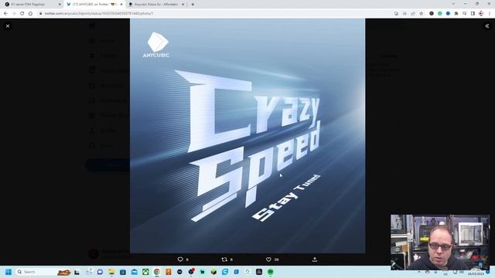
Task: Open the Minecraft block icon in taskbar
Action: tap(213, 272)
